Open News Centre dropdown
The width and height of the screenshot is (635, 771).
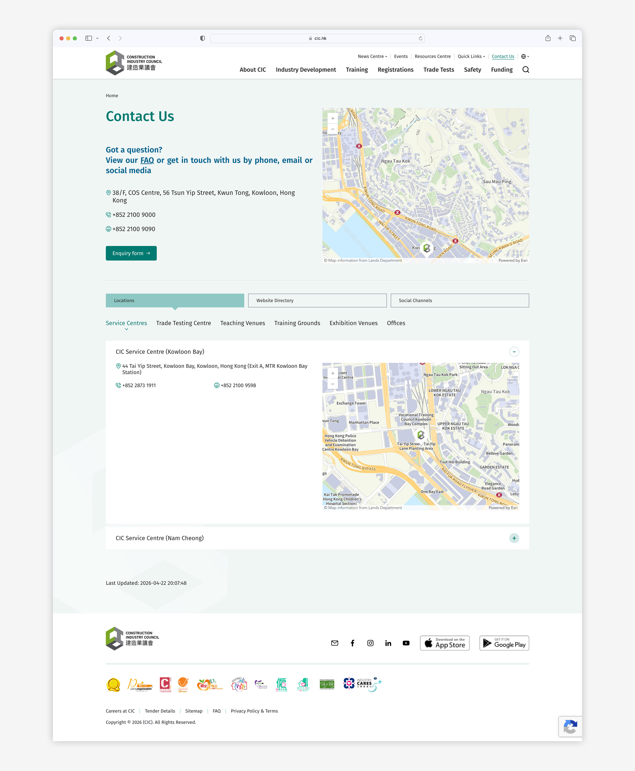pyautogui.click(x=372, y=56)
